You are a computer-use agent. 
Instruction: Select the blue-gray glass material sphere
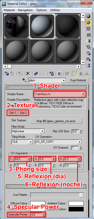42,26
